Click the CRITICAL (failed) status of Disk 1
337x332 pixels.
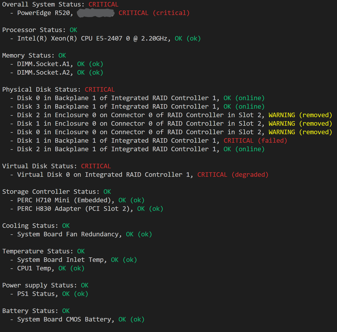coord(255,141)
